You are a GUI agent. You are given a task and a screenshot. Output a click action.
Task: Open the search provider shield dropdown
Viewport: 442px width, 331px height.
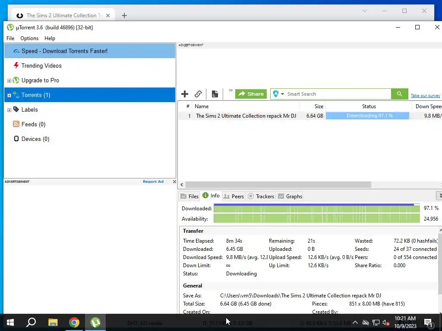(278, 94)
